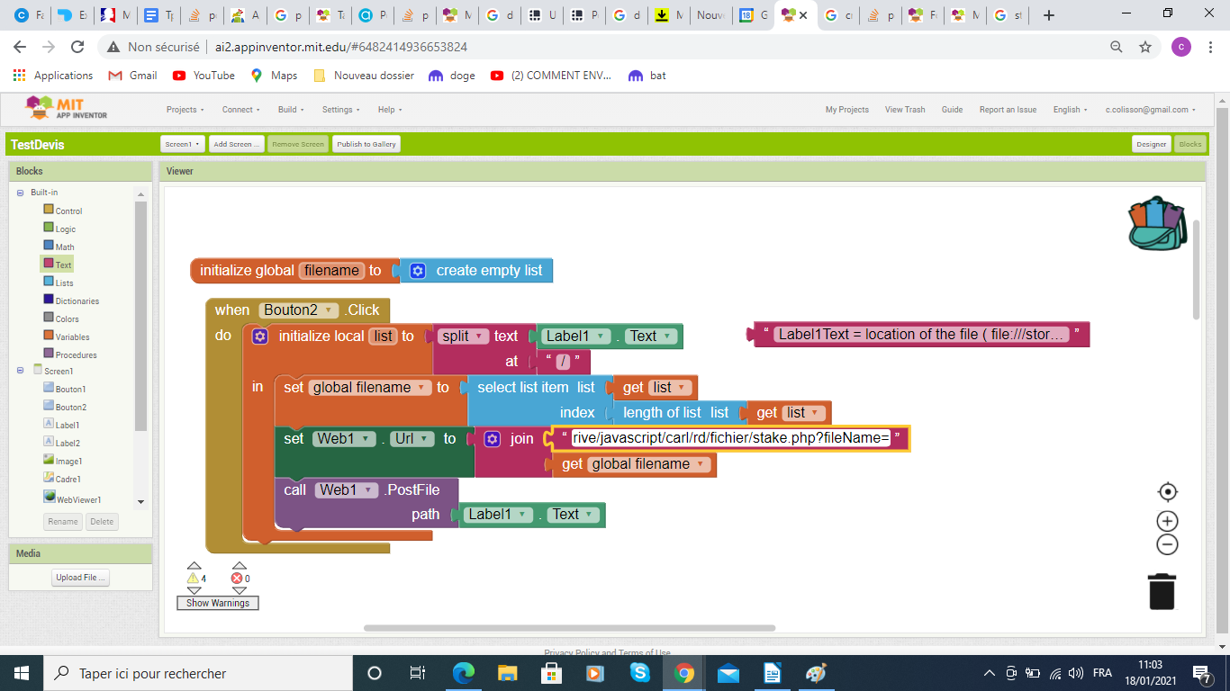Click the red error indicator icon
1230x691 pixels.
(x=238, y=579)
